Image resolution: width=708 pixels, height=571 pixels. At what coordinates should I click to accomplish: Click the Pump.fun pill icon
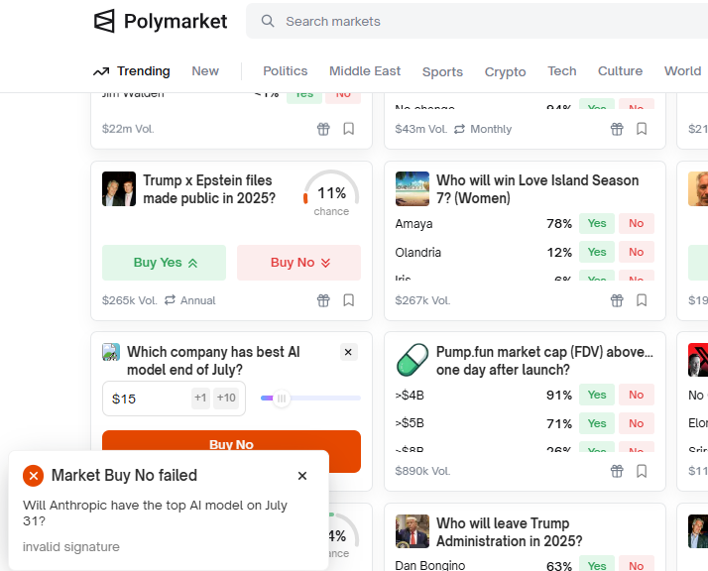(x=413, y=360)
